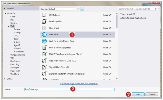
Task: Click the search magnifier icon
Action: [156, 9]
